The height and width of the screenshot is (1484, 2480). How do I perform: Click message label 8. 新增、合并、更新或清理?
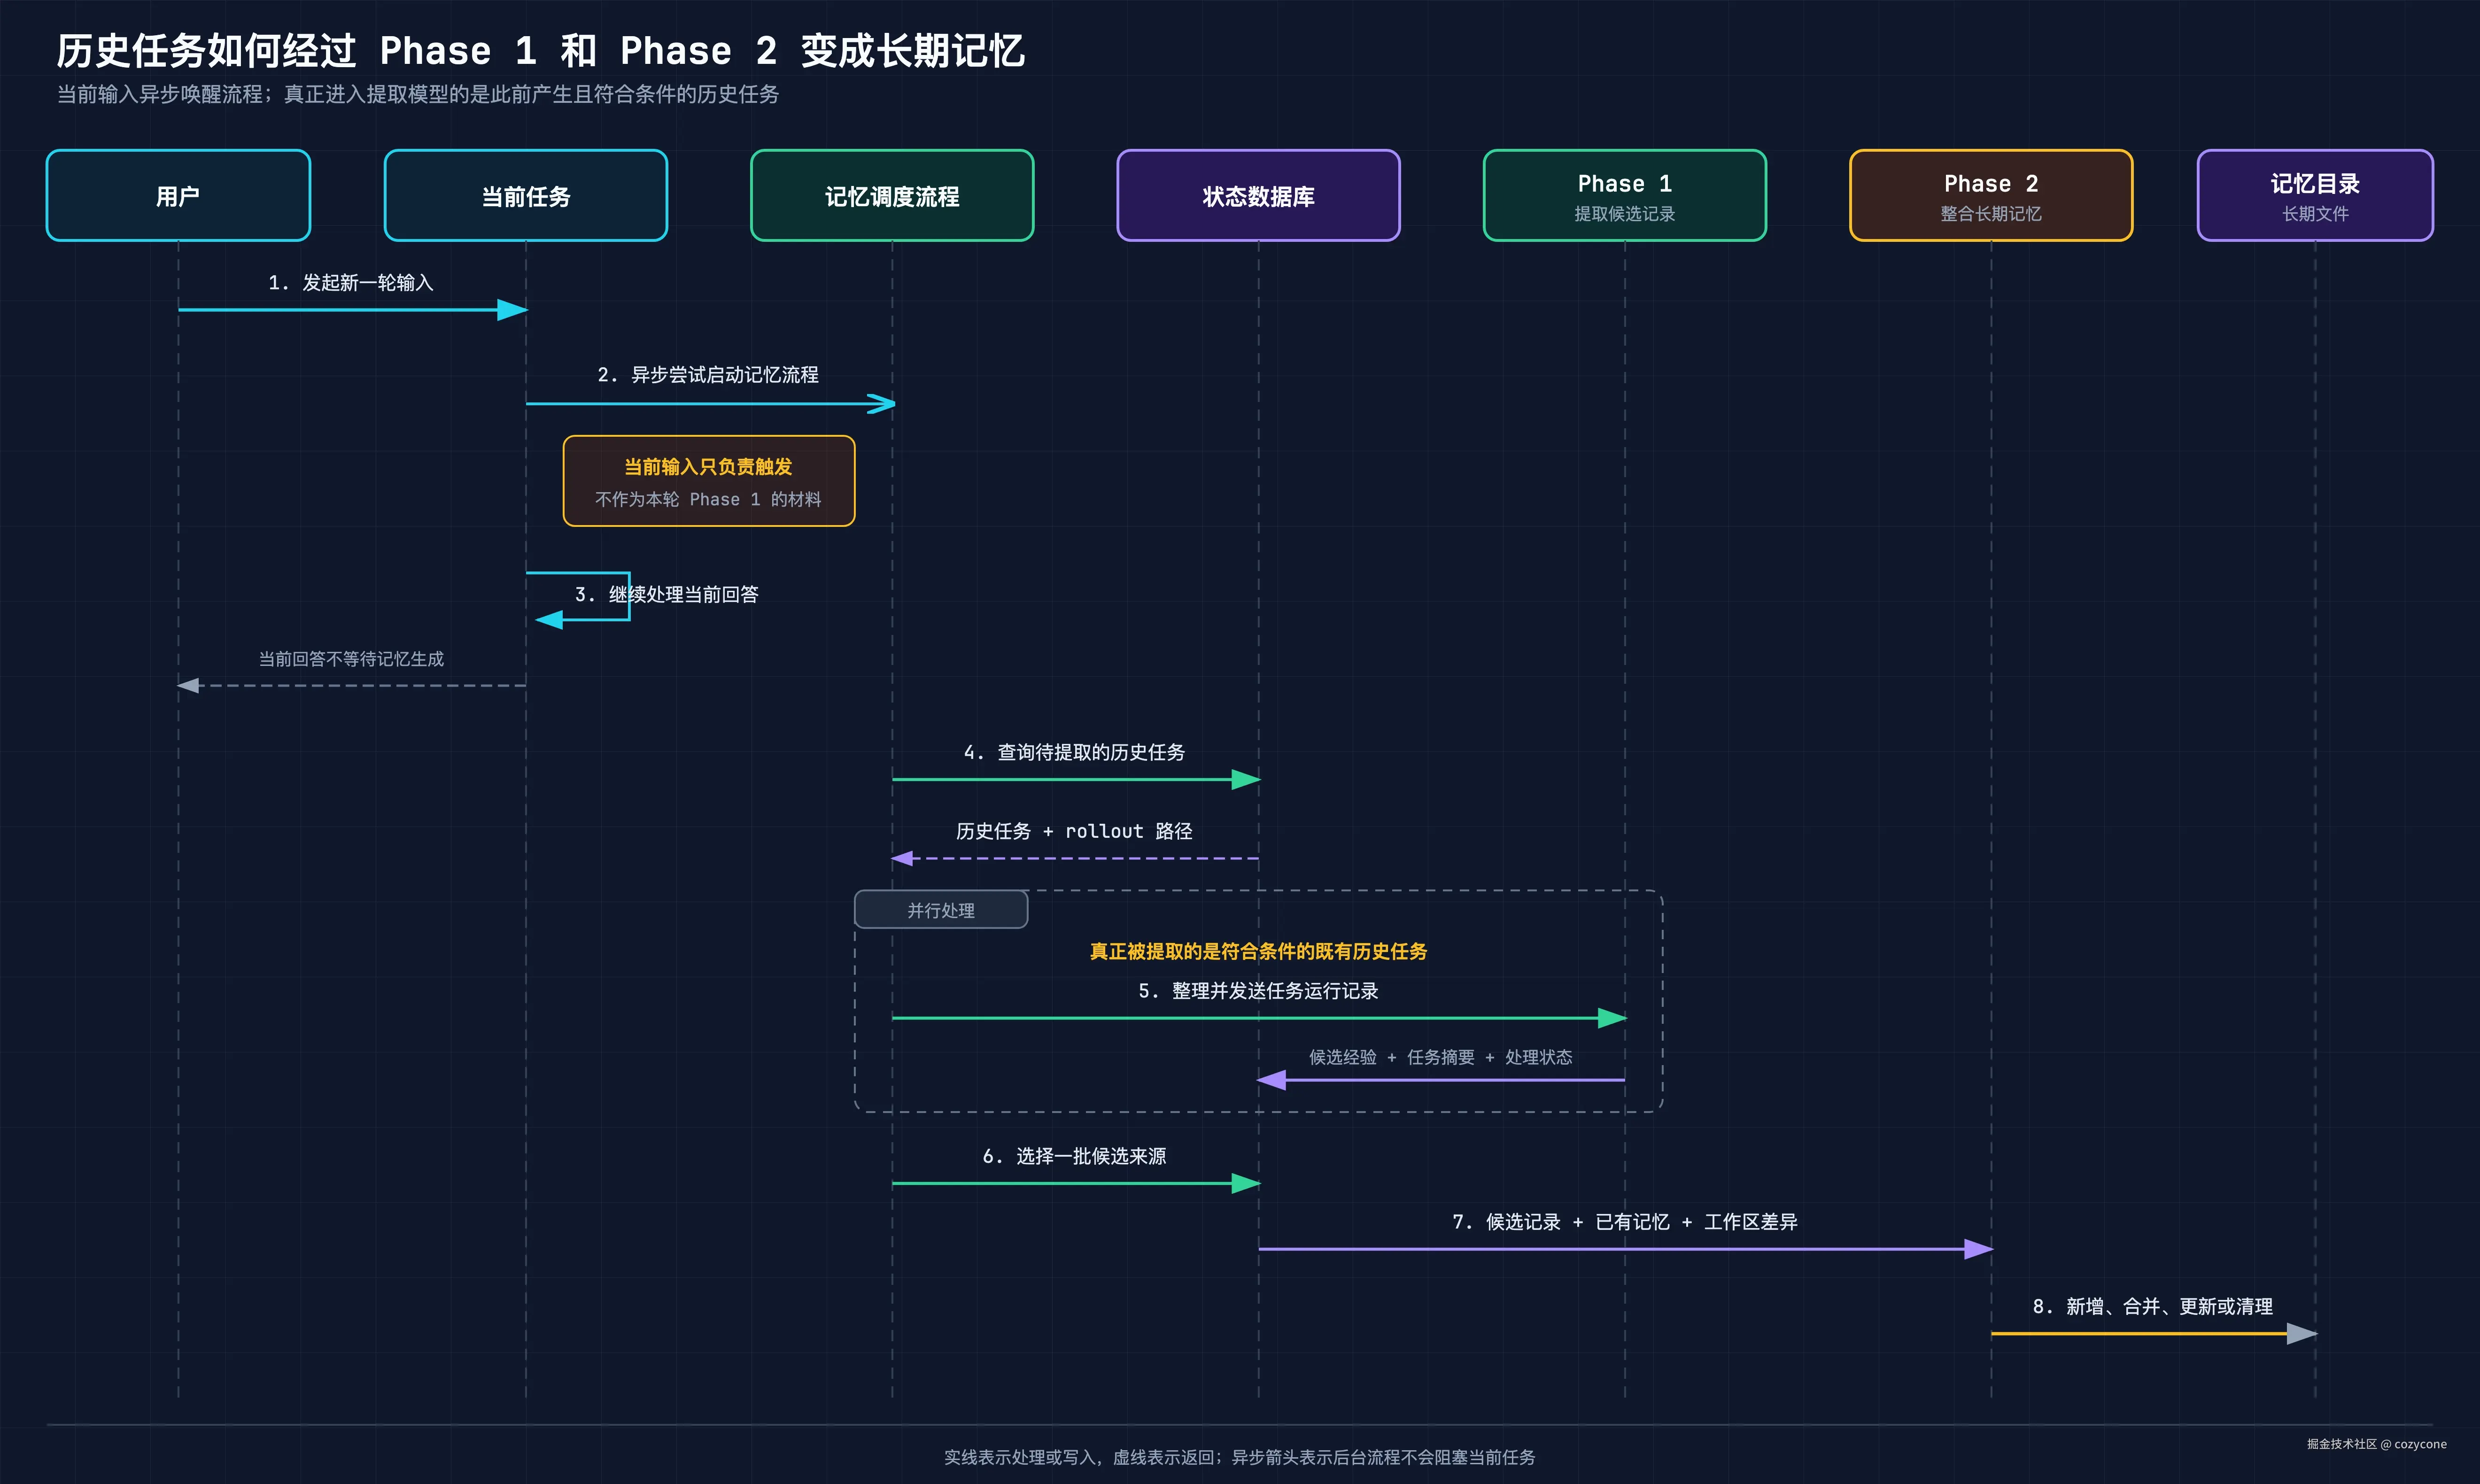point(2152,1307)
